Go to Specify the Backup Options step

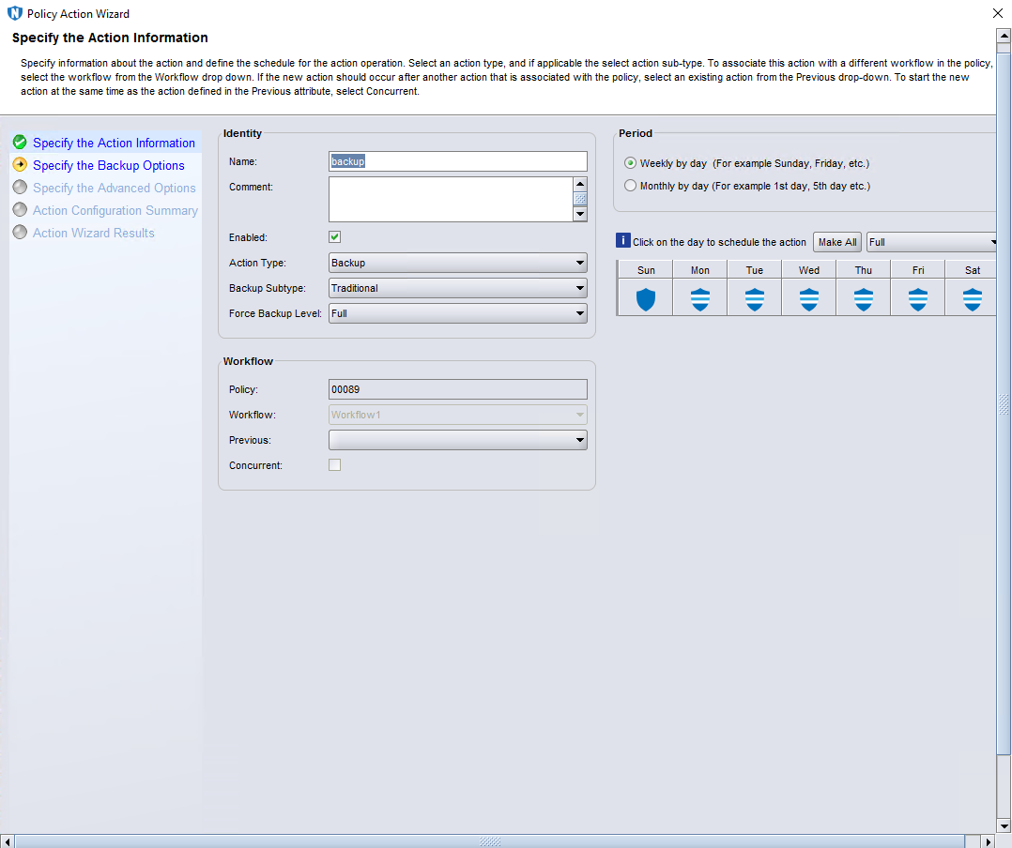tap(108, 165)
